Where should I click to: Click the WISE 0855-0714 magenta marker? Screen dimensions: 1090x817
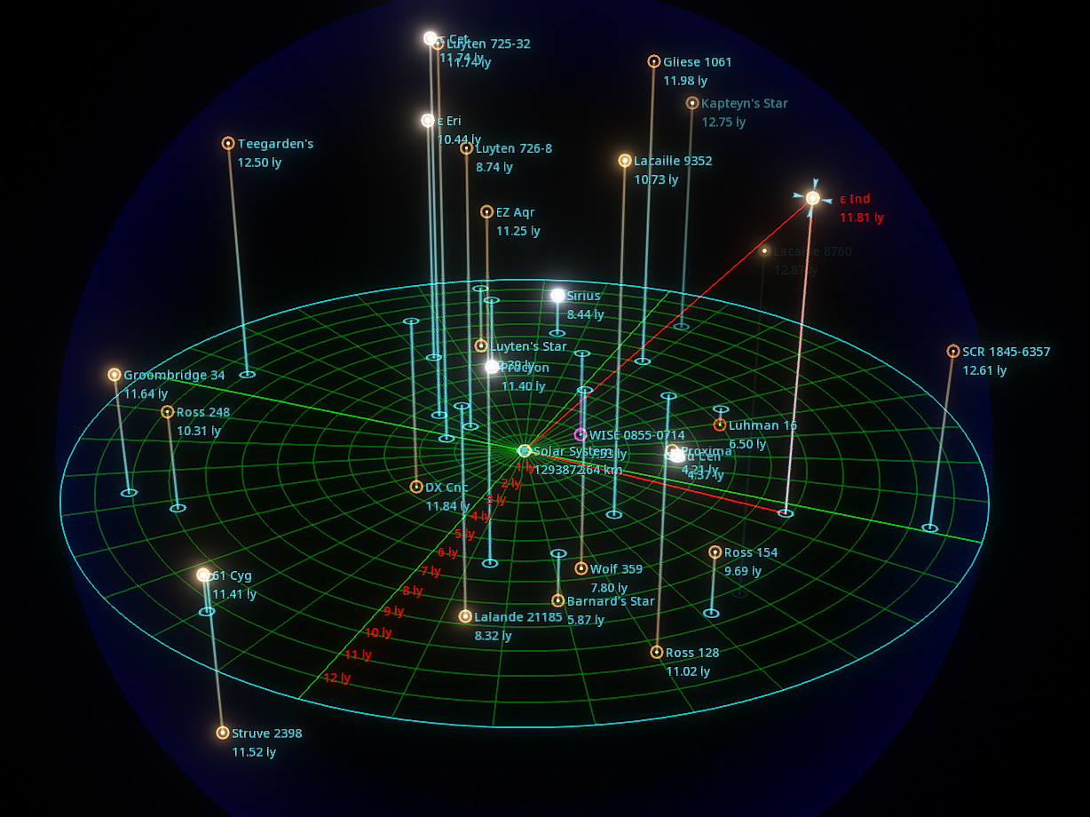[581, 434]
